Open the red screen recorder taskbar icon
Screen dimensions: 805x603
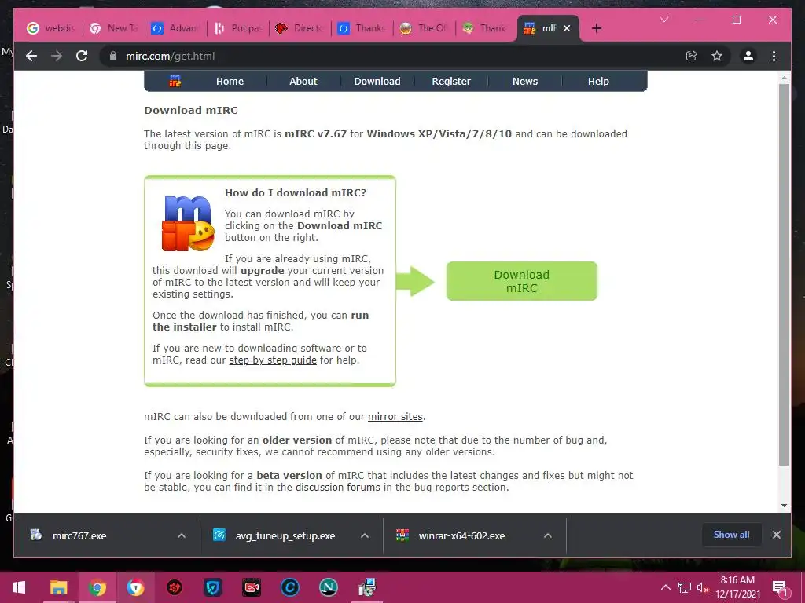coord(251,587)
